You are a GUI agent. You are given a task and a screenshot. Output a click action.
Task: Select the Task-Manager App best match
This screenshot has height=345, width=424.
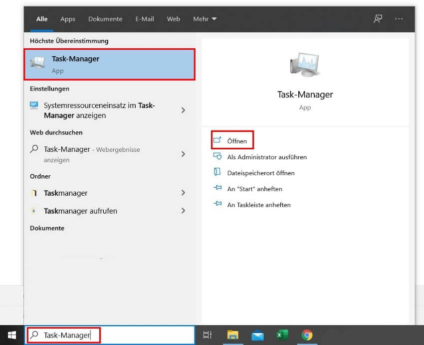110,64
